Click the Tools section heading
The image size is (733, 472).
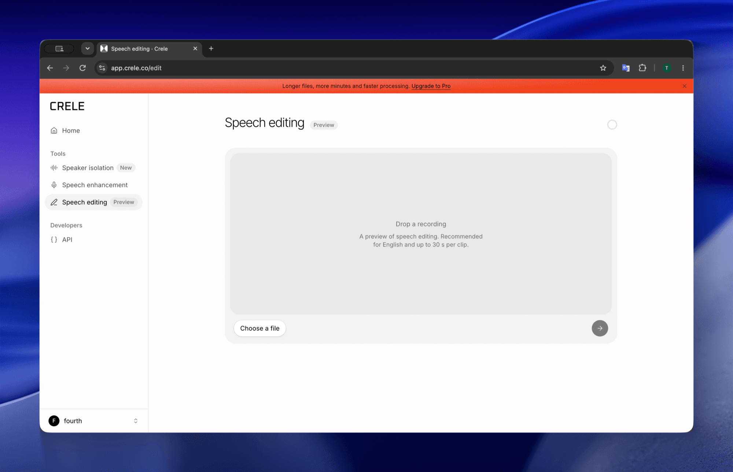click(58, 154)
